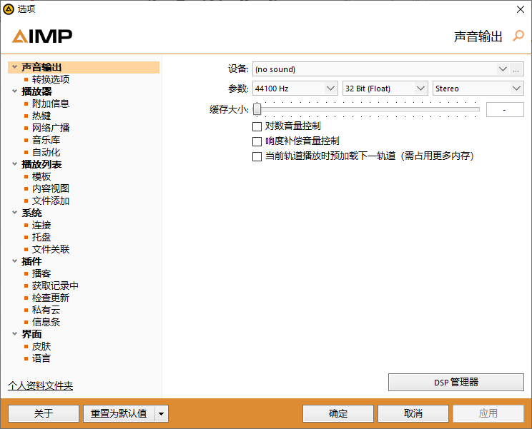
Task: Click 重置为默认值 button
Action: (x=119, y=414)
